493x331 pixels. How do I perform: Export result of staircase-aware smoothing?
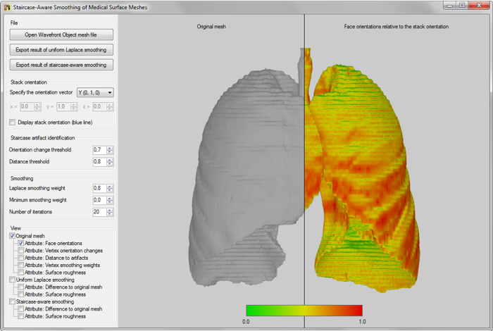pos(61,65)
